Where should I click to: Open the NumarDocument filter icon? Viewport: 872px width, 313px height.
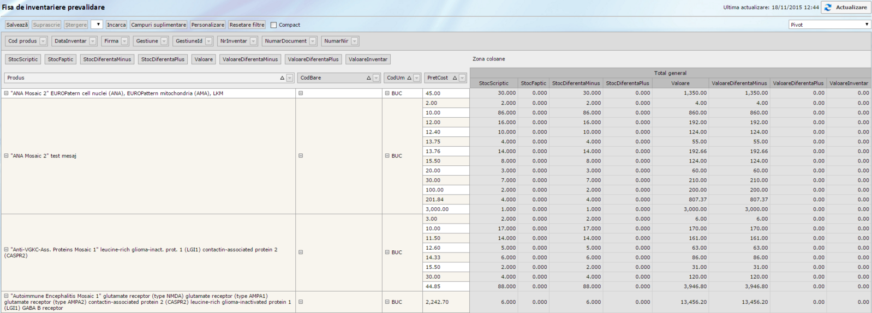(313, 41)
